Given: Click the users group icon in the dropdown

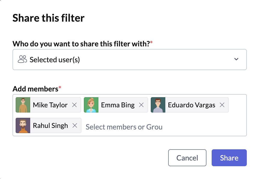Looking at the screenshot, I should pos(22,59).
